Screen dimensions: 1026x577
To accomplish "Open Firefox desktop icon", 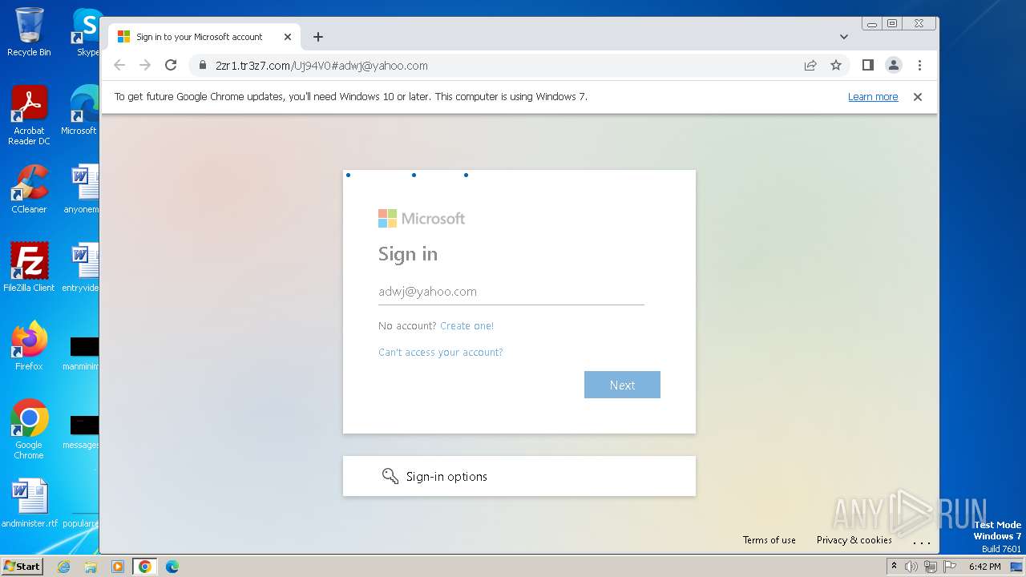I will [29, 346].
